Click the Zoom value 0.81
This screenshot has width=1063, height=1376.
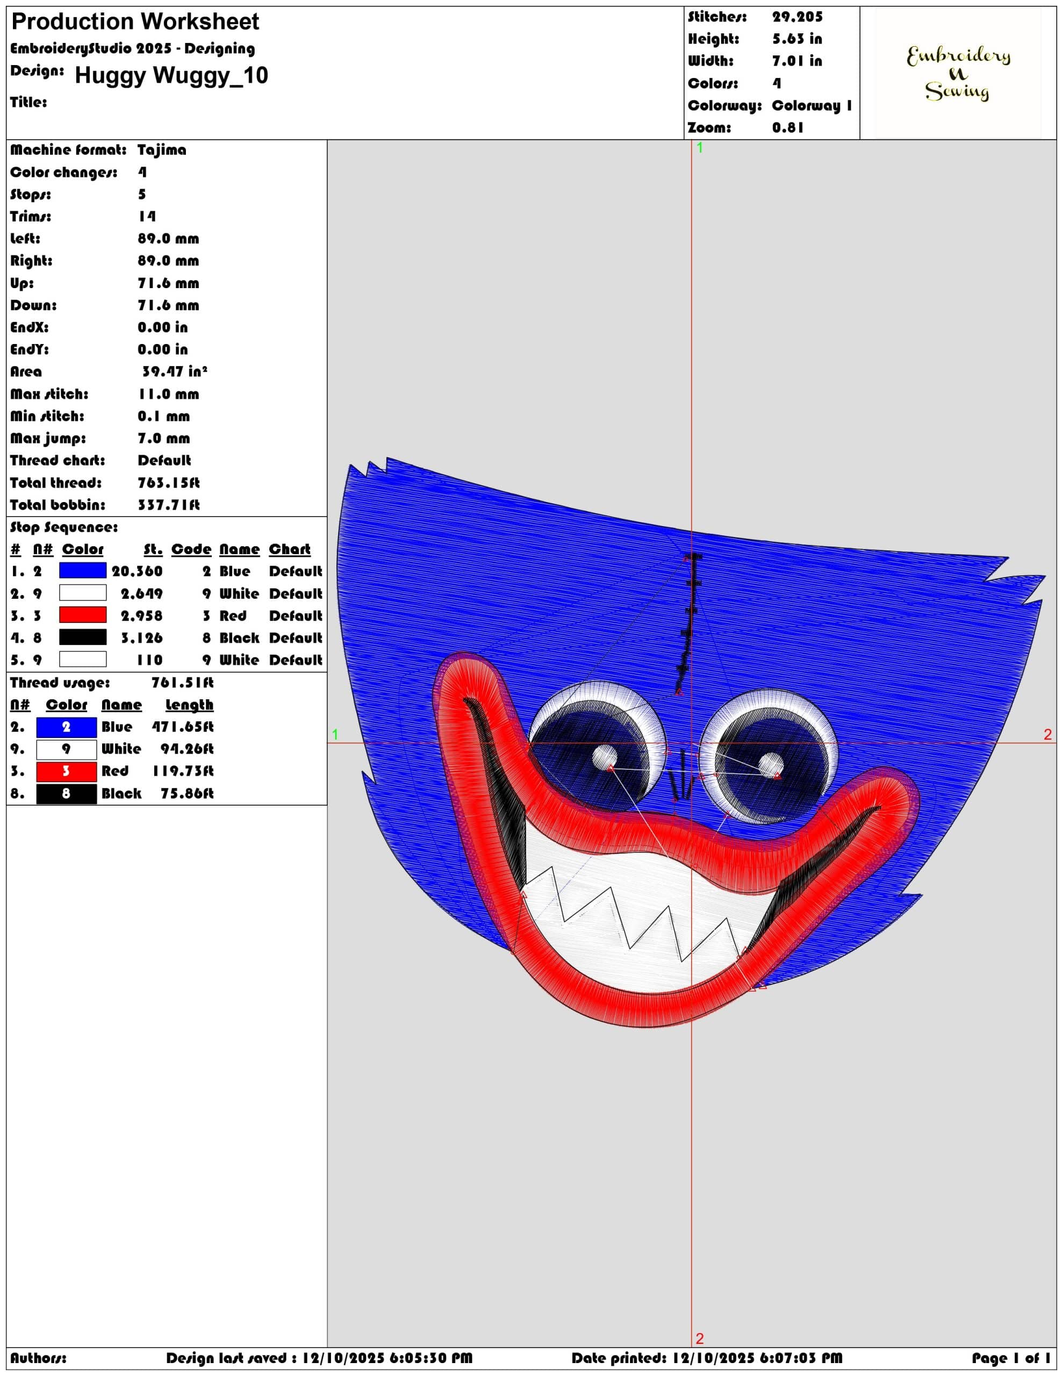[788, 127]
